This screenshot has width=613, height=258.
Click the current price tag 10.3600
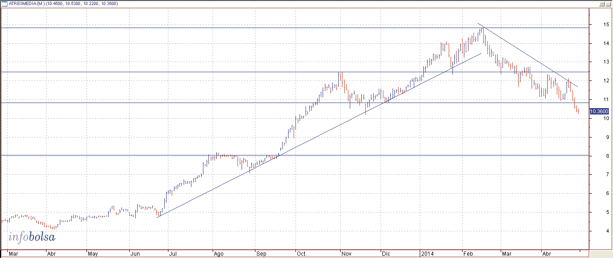[x=599, y=111]
